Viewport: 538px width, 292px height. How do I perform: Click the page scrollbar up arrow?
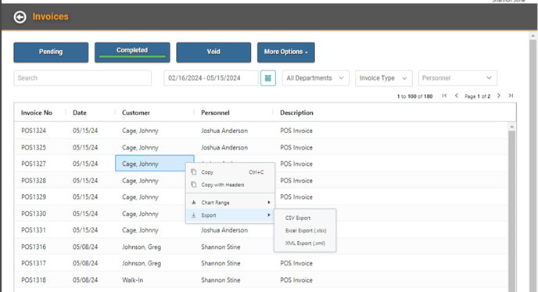click(533, 35)
